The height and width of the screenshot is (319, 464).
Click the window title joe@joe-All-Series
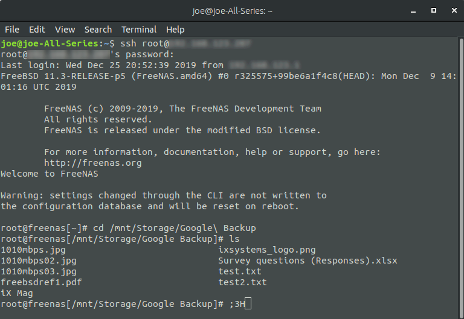[x=232, y=11]
